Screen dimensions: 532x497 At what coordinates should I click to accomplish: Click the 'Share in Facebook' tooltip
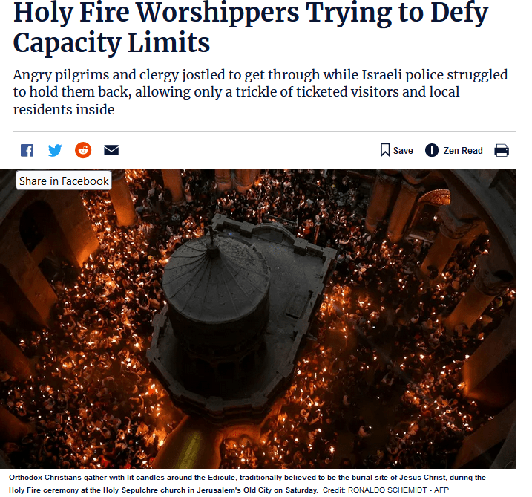point(64,181)
